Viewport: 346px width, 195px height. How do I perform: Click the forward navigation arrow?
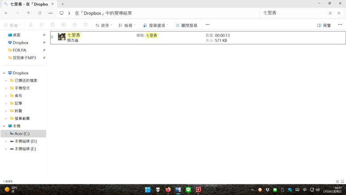pyautogui.click(x=17, y=13)
